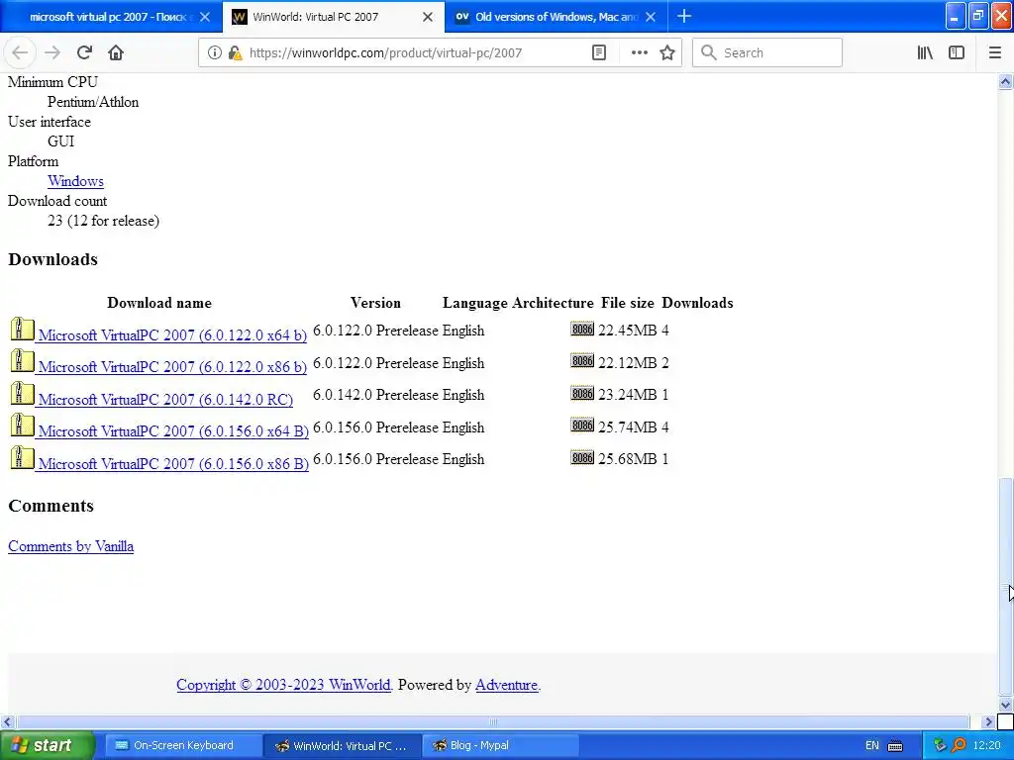Click the 25.74MB file size cell
This screenshot has height=760, width=1014.
pos(627,427)
